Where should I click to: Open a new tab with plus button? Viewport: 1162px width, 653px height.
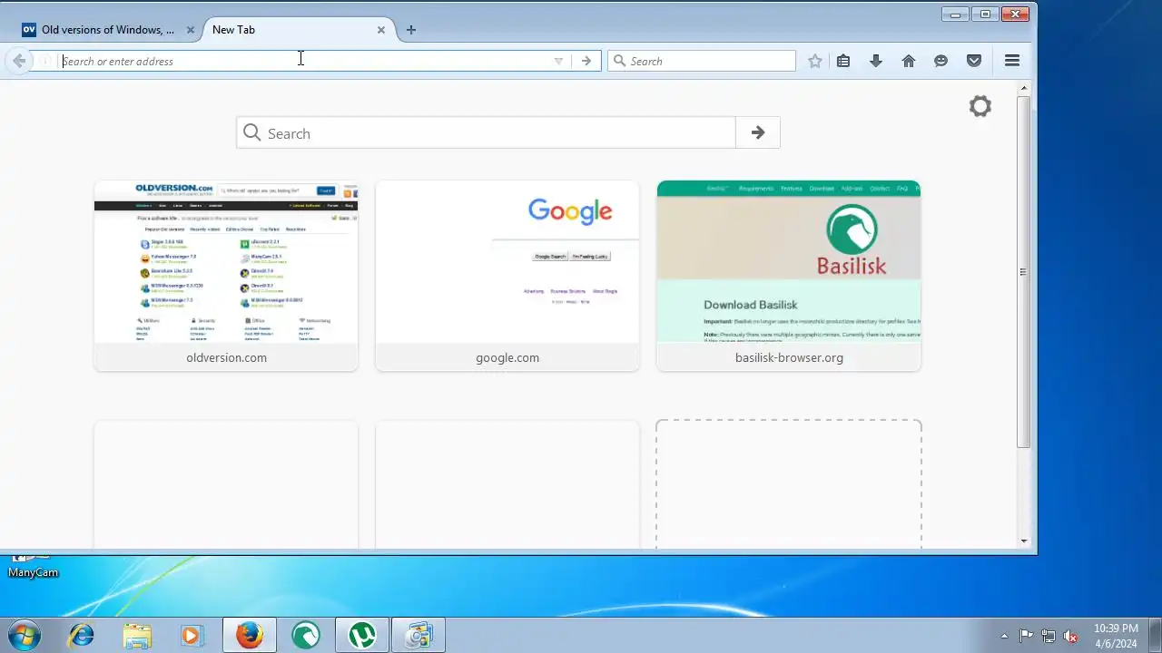coord(411,30)
